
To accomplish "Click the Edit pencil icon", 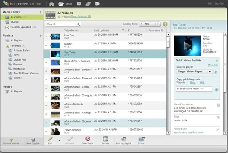I will click(50, 139).
